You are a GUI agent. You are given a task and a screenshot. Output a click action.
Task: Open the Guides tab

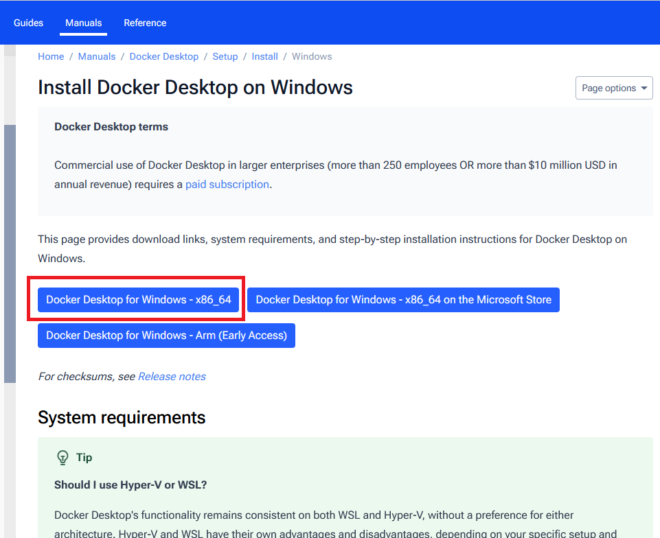pyautogui.click(x=28, y=23)
